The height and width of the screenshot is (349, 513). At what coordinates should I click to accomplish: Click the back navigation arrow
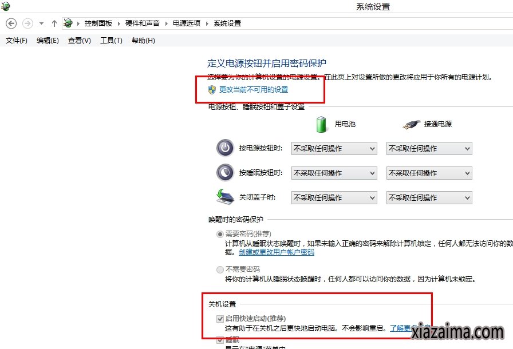[x=11, y=23]
